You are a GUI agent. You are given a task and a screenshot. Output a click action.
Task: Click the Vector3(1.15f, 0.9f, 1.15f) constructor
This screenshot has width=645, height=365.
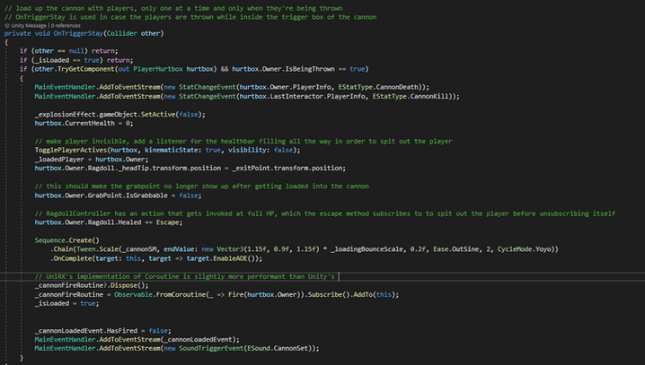[268, 249]
